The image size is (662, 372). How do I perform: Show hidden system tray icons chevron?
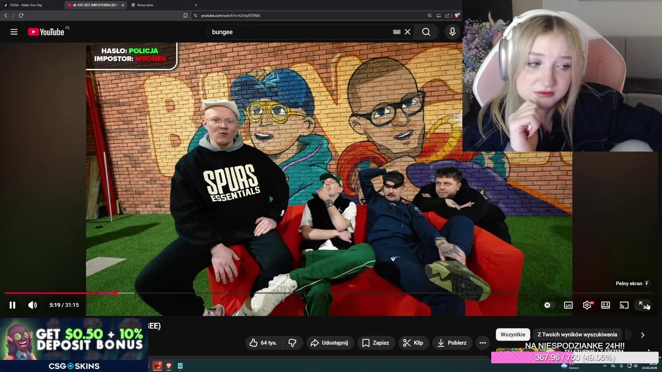point(605,366)
